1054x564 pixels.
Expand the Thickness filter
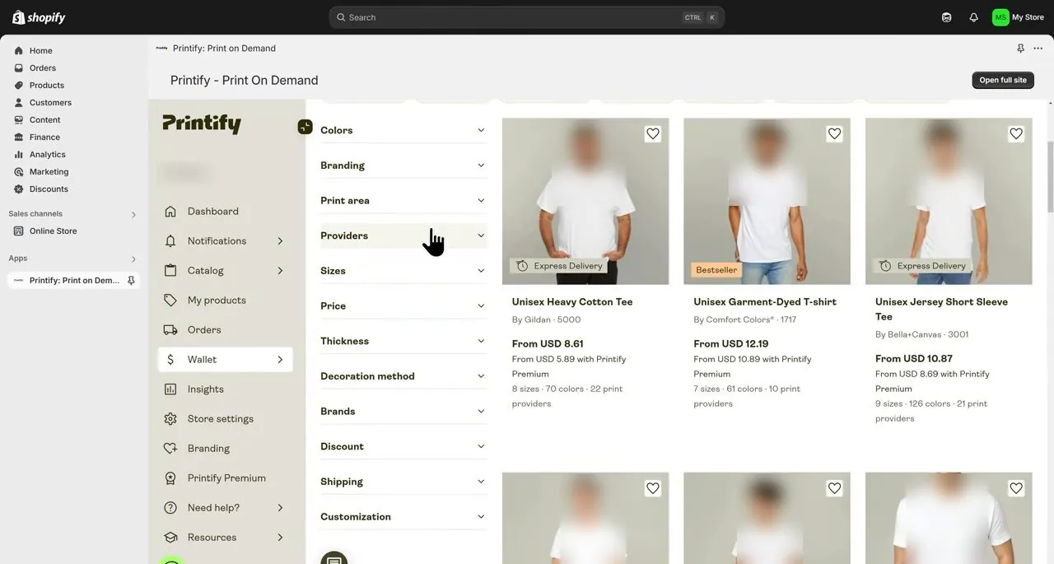pos(403,341)
